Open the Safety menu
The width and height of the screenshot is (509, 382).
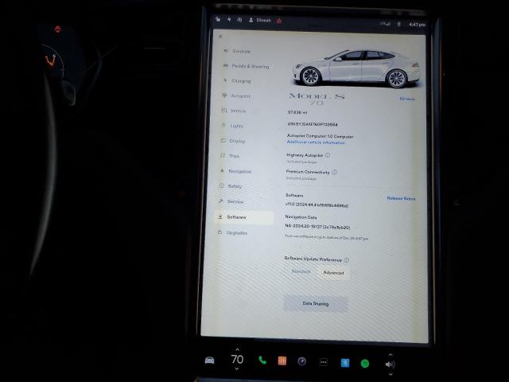coord(231,186)
